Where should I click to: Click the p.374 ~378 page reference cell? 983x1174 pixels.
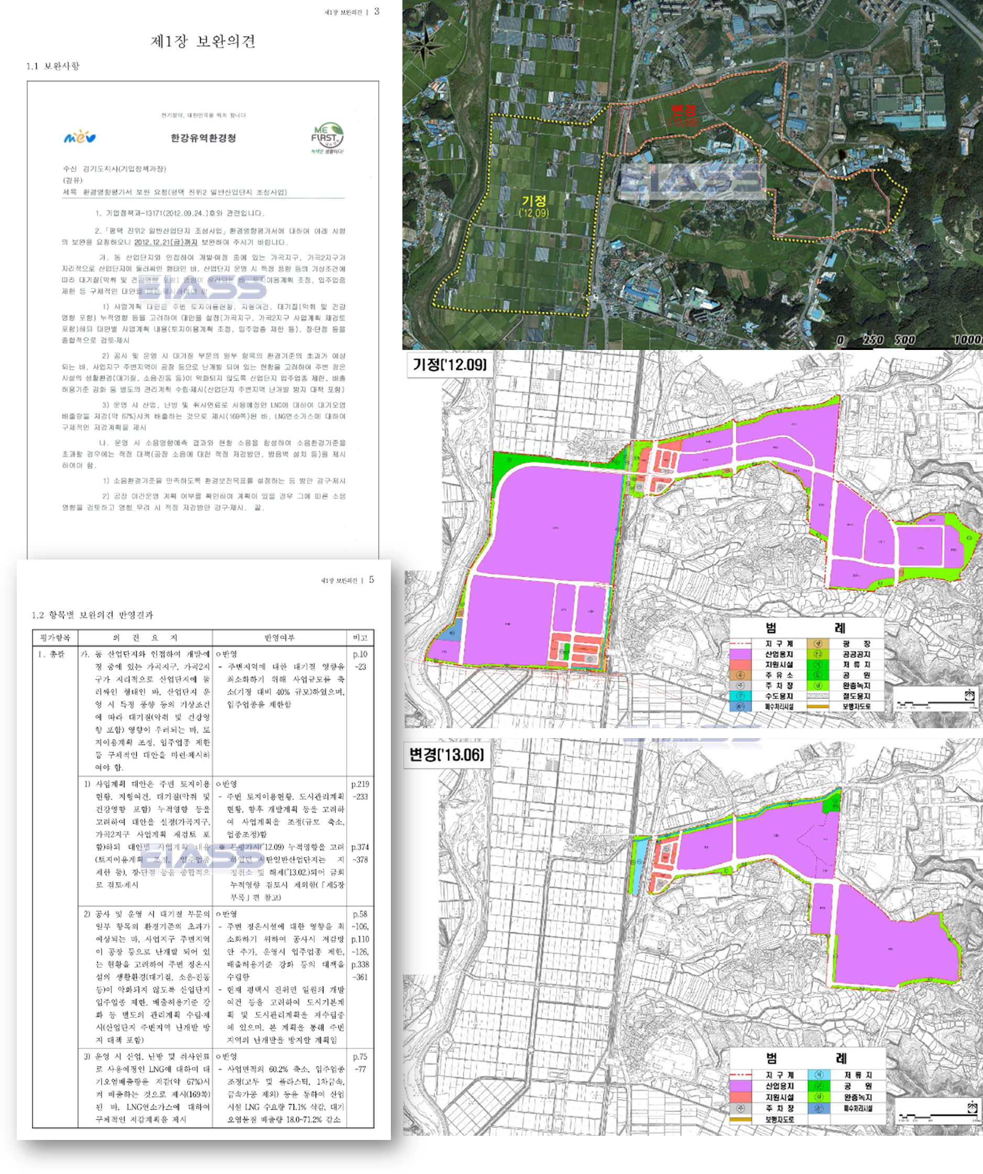[359, 854]
